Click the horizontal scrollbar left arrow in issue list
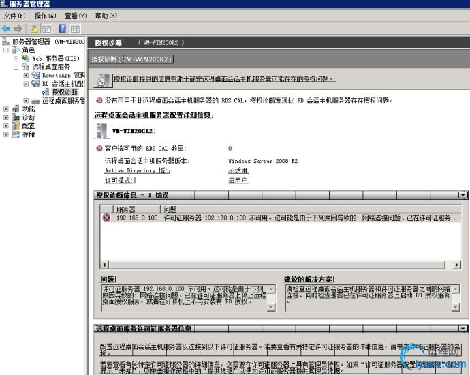Image resolution: width=470 pixels, height=375 pixels. pos(104,265)
